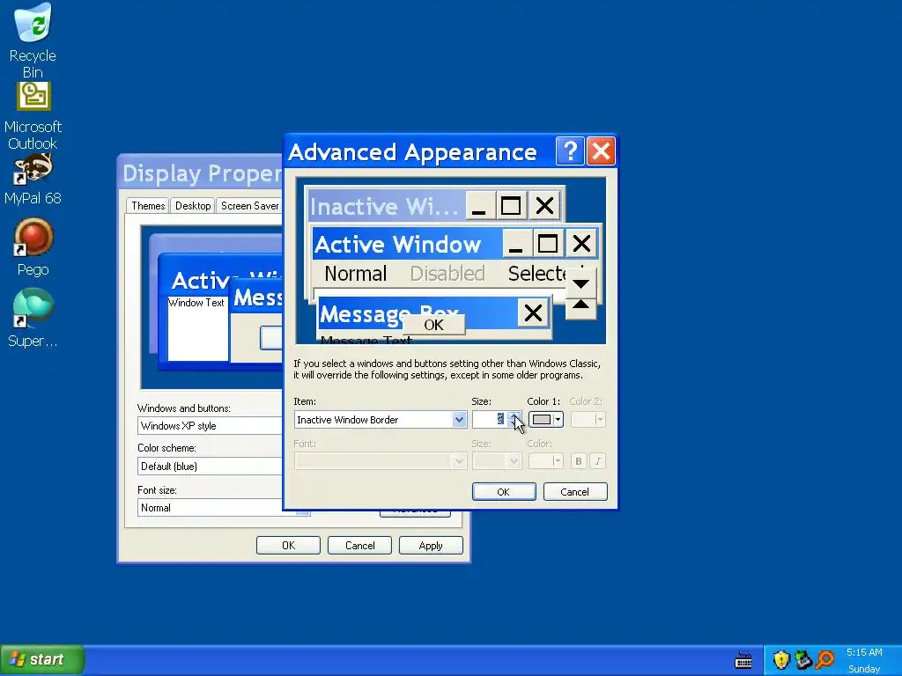Viewport: 902px width, 676px height.
Task: Click the Active Window title bar preview
Action: 407,245
